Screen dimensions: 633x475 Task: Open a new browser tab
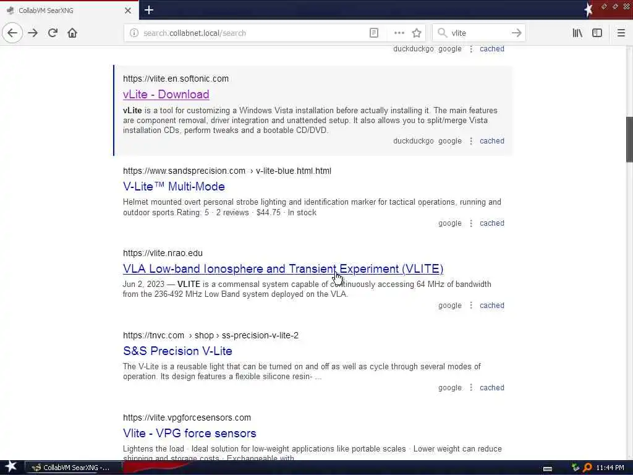click(x=149, y=10)
